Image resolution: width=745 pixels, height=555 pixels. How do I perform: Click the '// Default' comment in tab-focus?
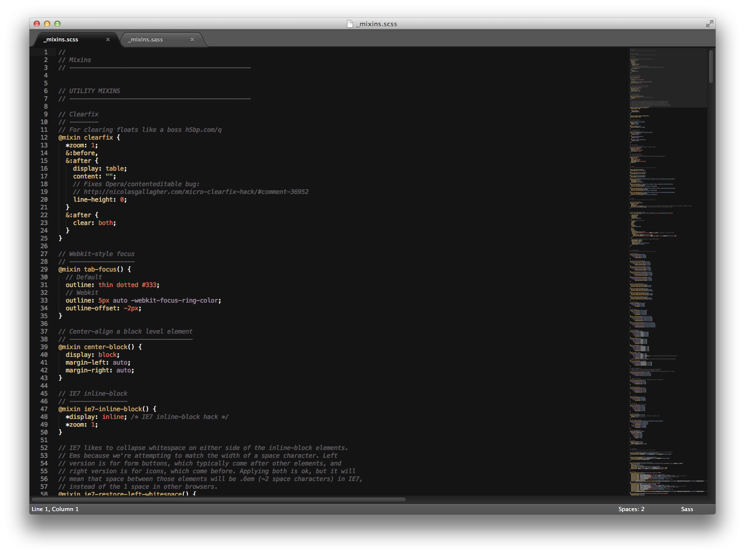coord(84,277)
